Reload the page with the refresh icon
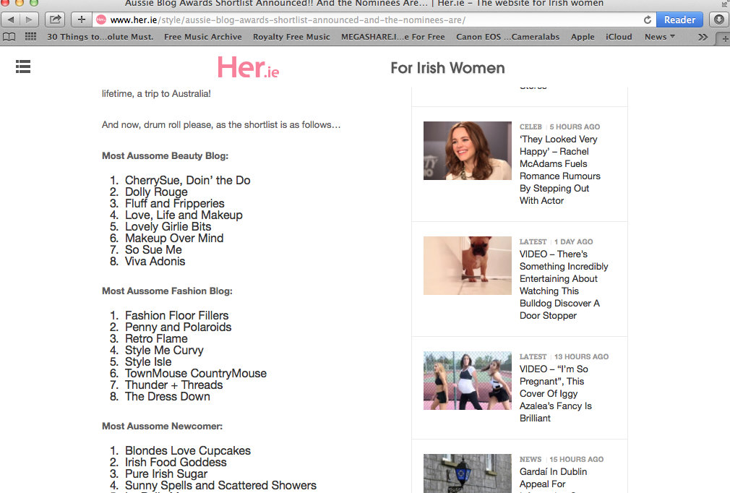 [x=647, y=20]
